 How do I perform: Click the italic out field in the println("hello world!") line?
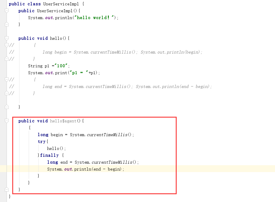pos(49,18)
